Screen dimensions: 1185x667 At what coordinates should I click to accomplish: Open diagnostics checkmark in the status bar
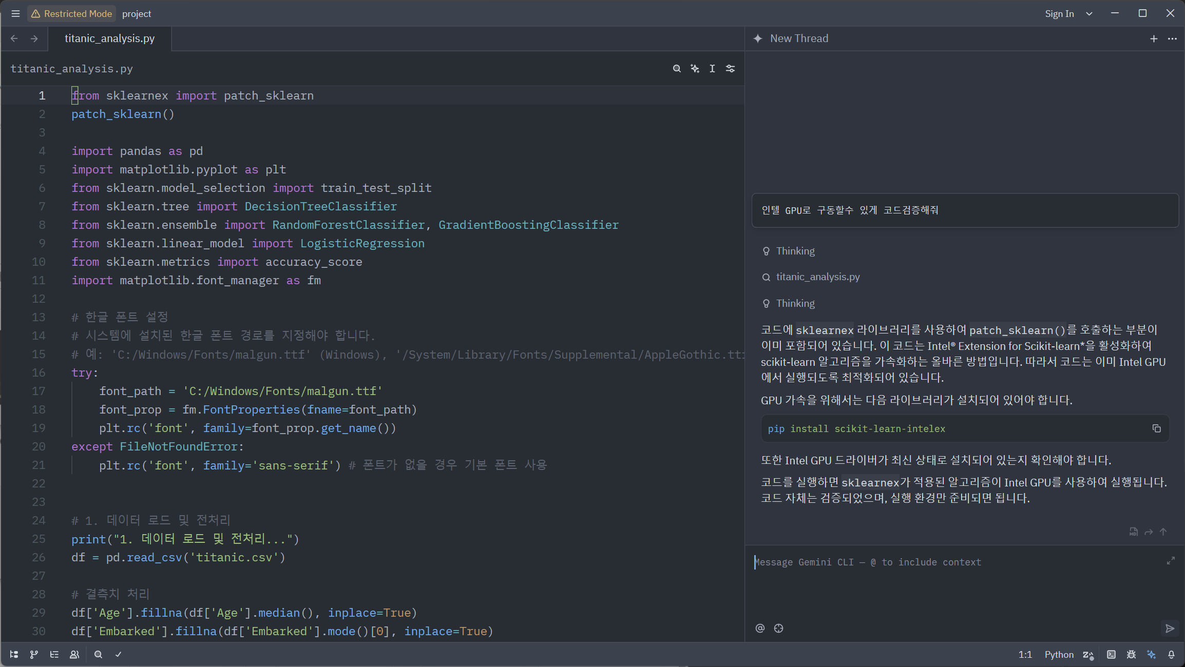tap(118, 654)
